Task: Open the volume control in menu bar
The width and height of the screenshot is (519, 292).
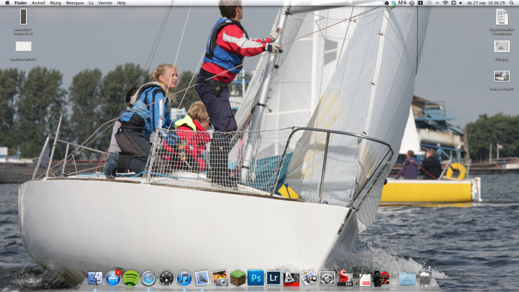Action: click(461, 3)
